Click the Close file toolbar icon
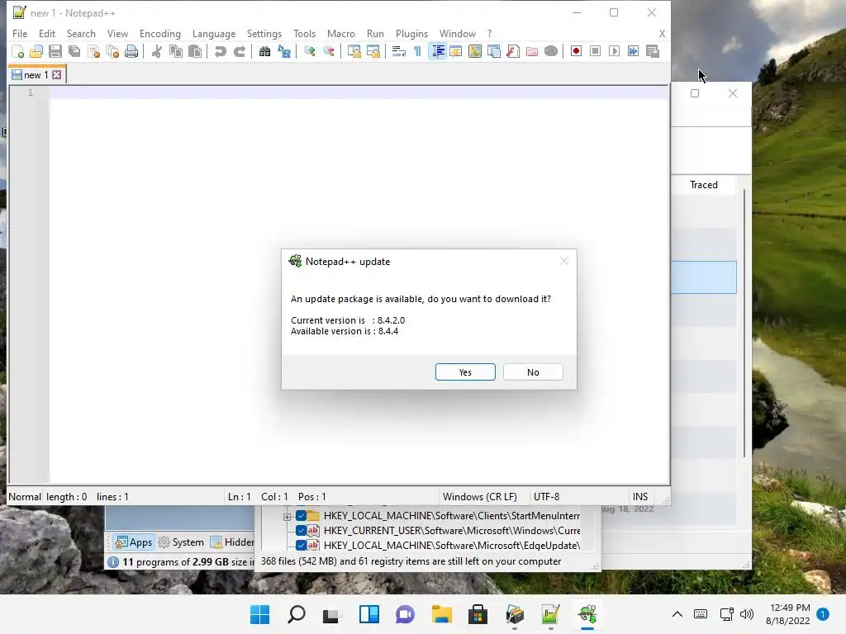The image size is (846, 634). (x=94, y=51)
